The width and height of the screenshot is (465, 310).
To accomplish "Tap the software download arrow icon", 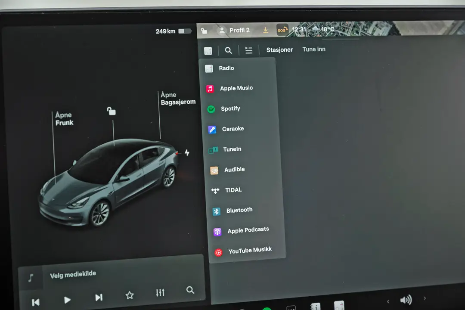I will pos(266,30).
